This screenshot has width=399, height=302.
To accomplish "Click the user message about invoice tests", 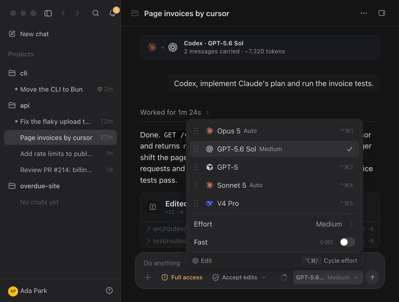I will (274, 84).
